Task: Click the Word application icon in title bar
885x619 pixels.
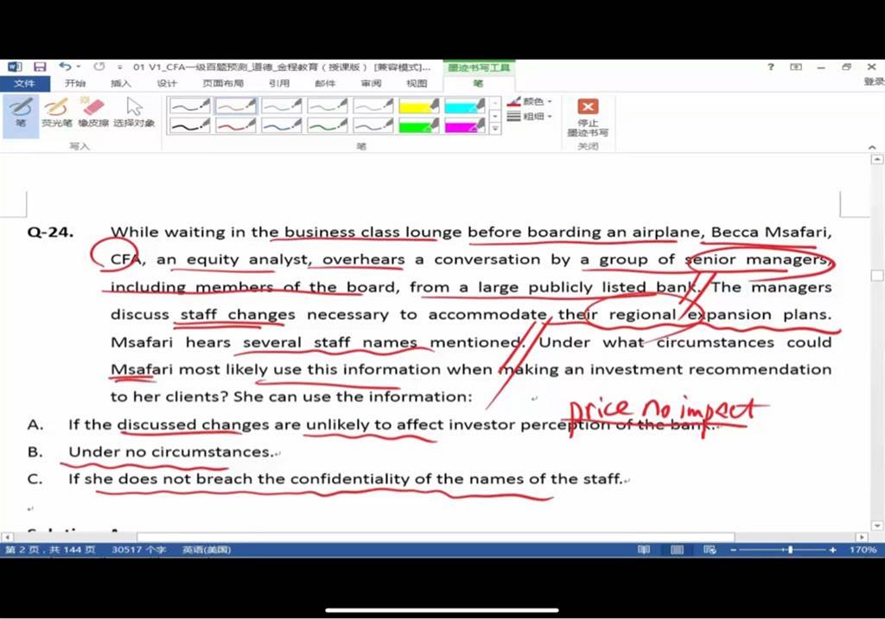Action: (x=15, y=67)
